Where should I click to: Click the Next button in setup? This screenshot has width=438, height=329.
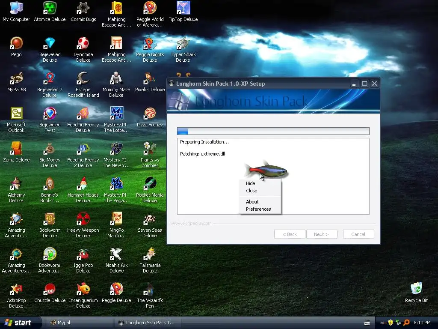tap(322, 234)
